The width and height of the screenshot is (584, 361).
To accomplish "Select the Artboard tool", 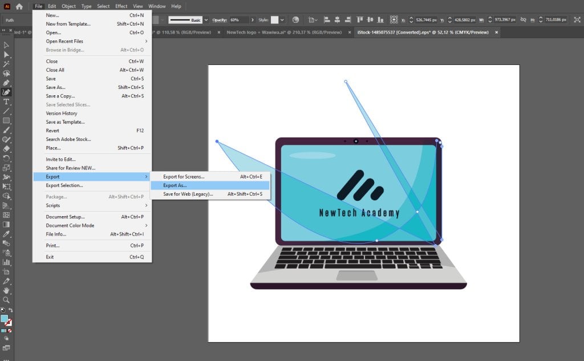I will 6,271.
